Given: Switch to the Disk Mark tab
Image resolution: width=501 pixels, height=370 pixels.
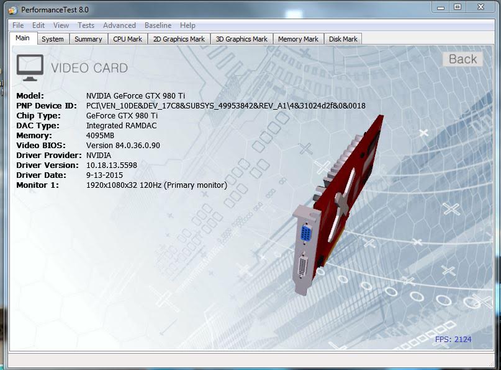Looking at the screenshot, I should click(x=343, y=39).
